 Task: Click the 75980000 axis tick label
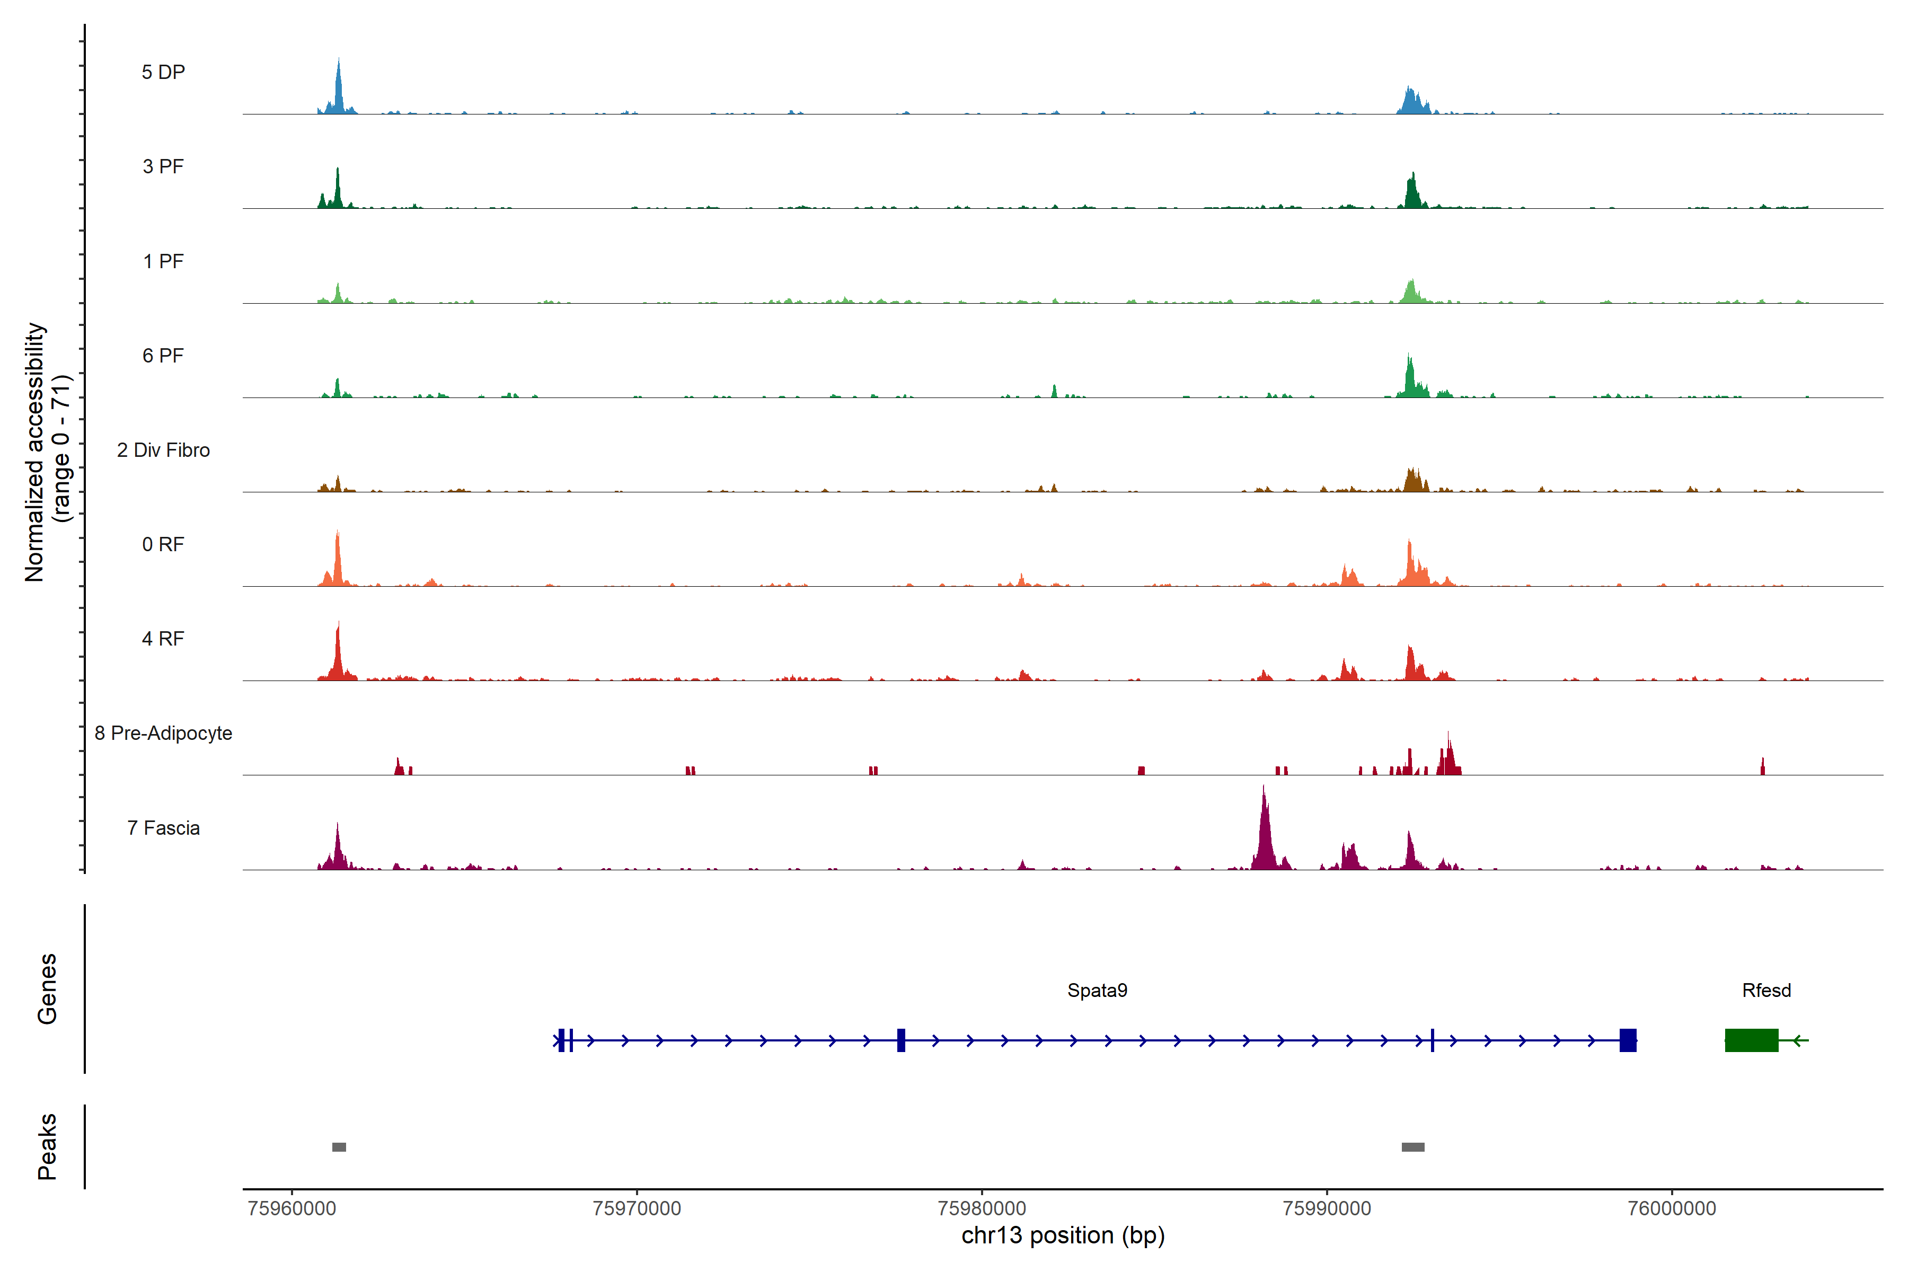(982, 1208)
